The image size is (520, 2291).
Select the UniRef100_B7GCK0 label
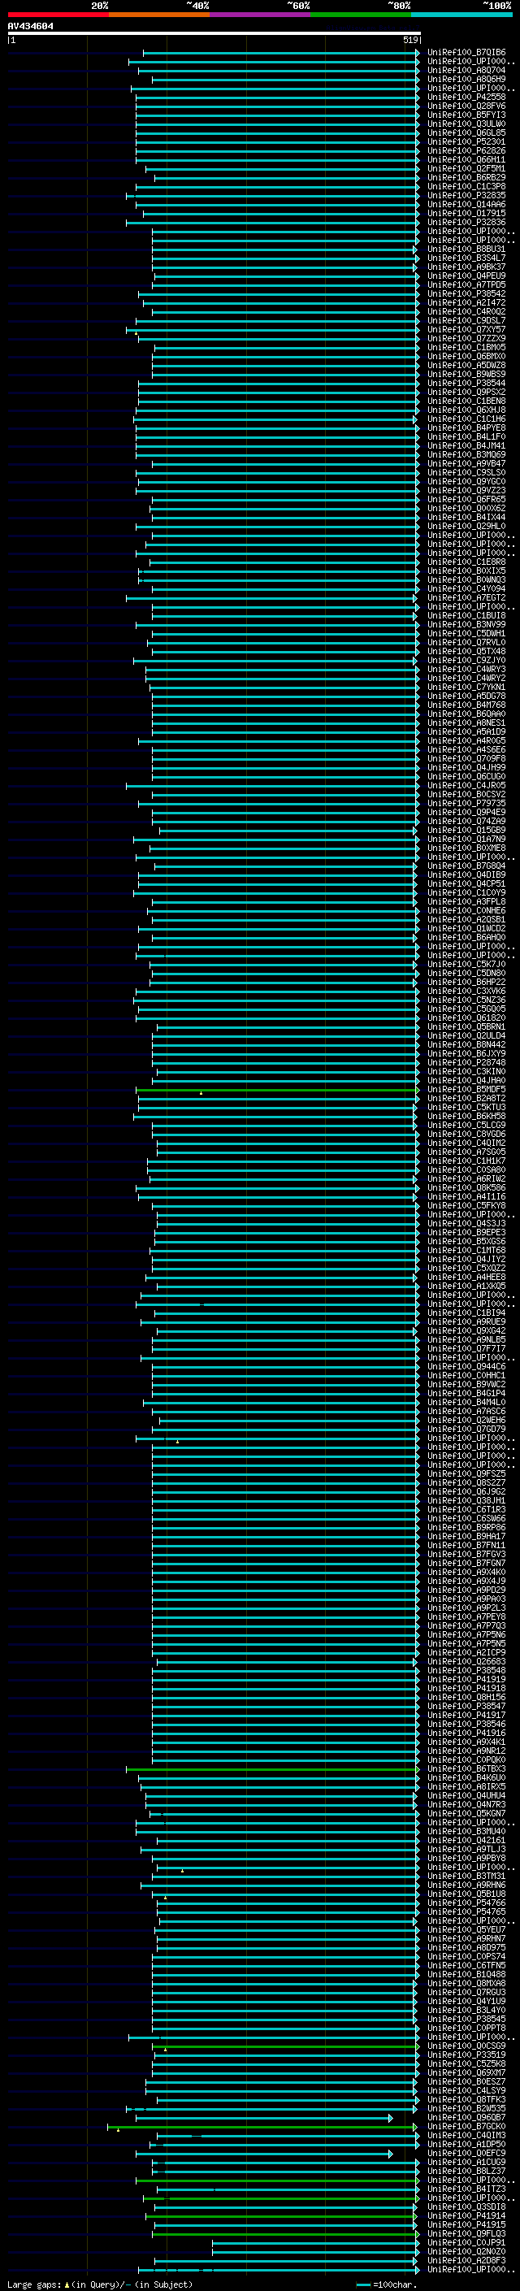pos(466,2127)
